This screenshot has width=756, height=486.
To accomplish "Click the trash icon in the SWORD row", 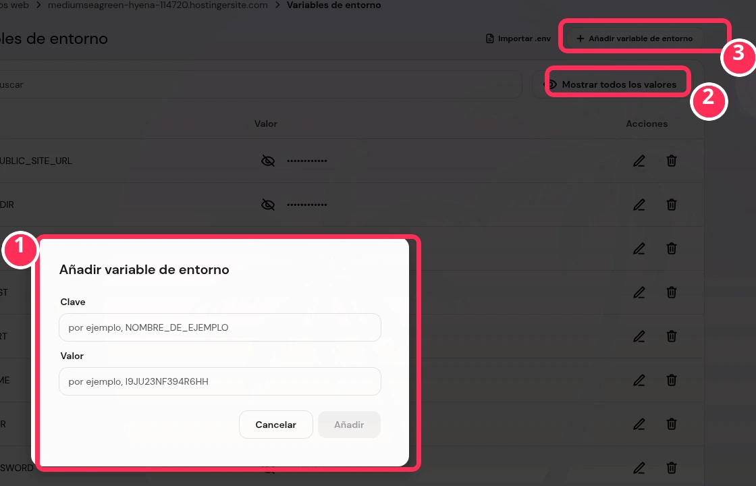I will (x=671, y=468).
